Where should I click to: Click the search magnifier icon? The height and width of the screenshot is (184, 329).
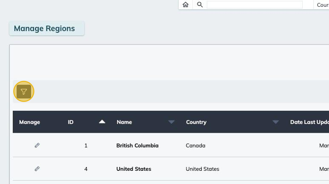point(200,5)
